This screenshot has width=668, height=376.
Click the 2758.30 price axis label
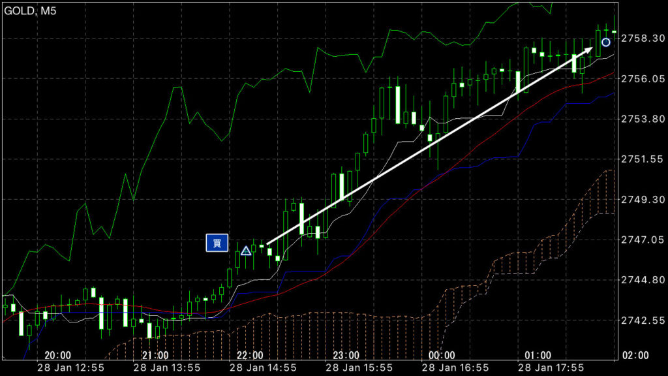643,39
